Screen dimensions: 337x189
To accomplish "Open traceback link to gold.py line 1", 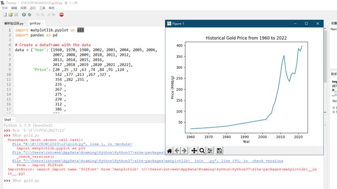I will [72, 144].
